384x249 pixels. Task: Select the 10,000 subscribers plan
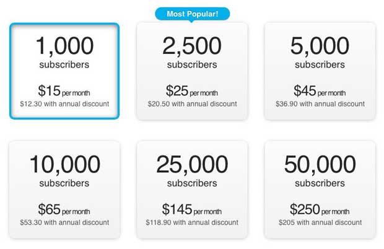[64, 190]
